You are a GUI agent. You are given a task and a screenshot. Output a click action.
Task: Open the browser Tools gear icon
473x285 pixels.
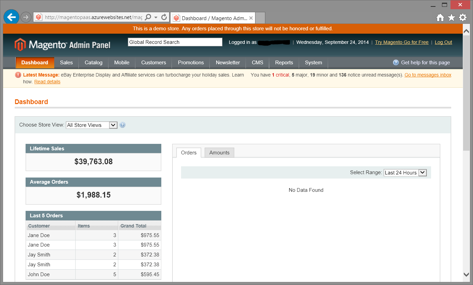(x=463, y=18)
